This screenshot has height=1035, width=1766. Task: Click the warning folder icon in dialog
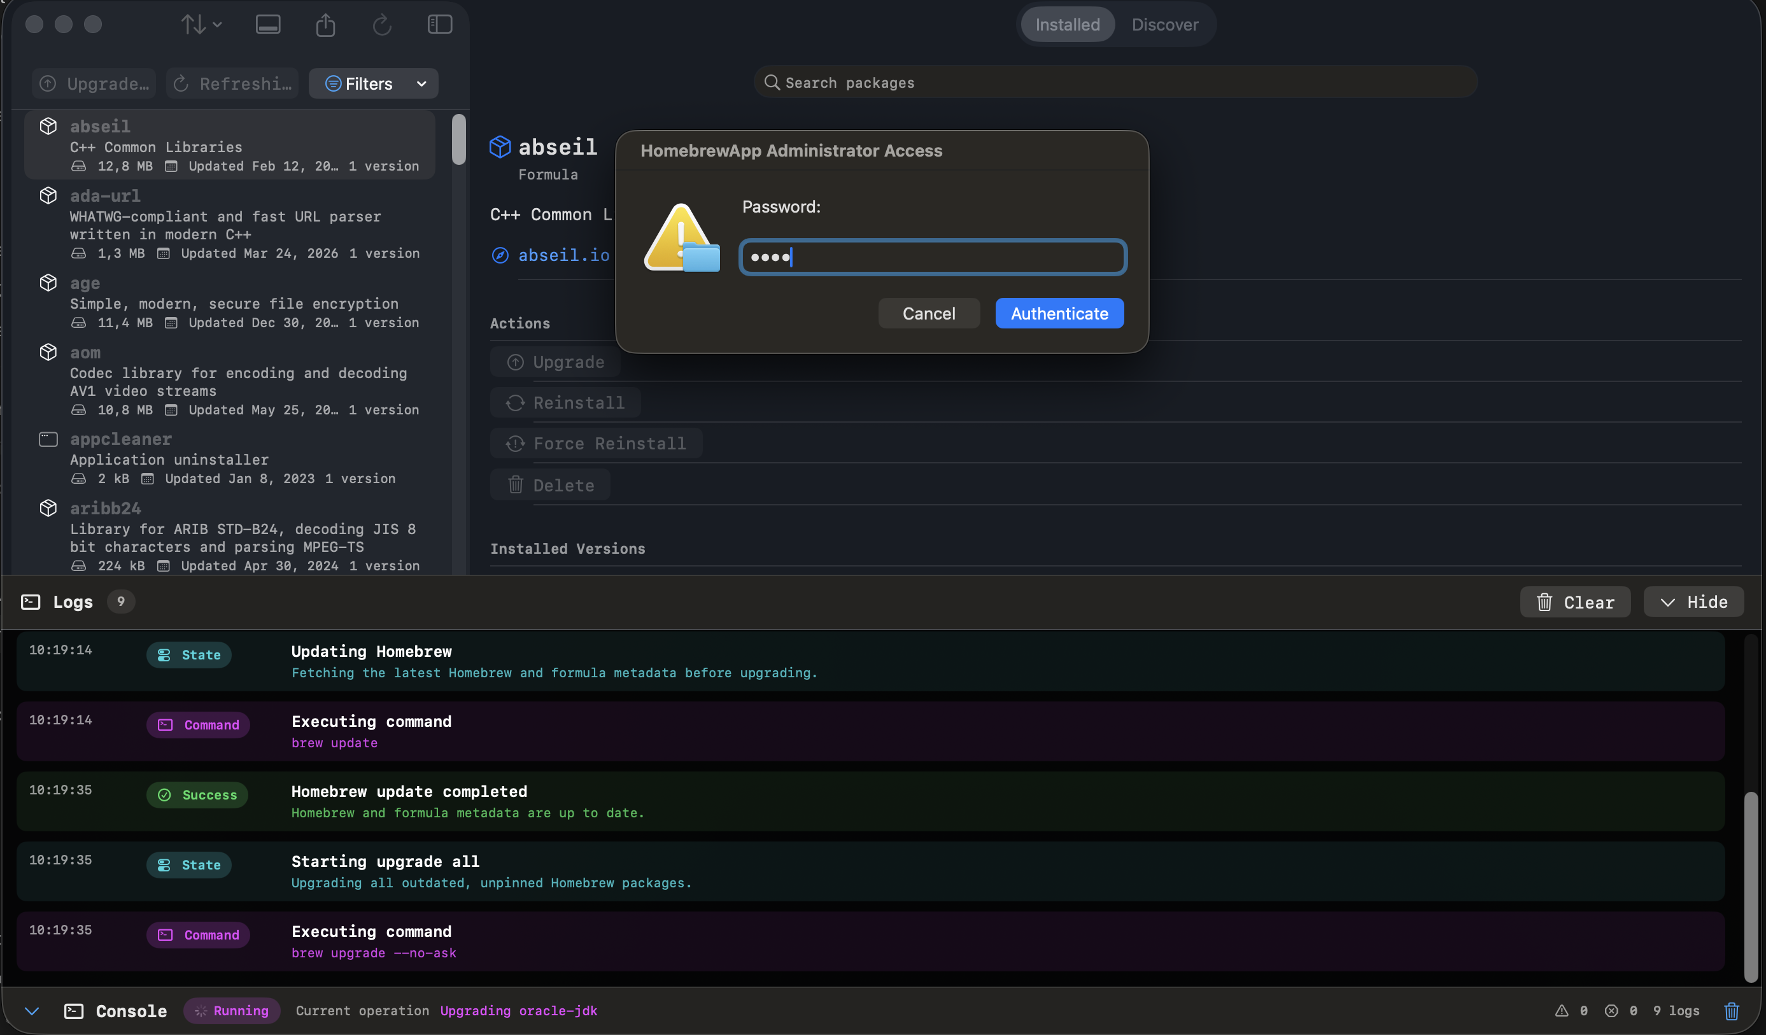point(681,238)
